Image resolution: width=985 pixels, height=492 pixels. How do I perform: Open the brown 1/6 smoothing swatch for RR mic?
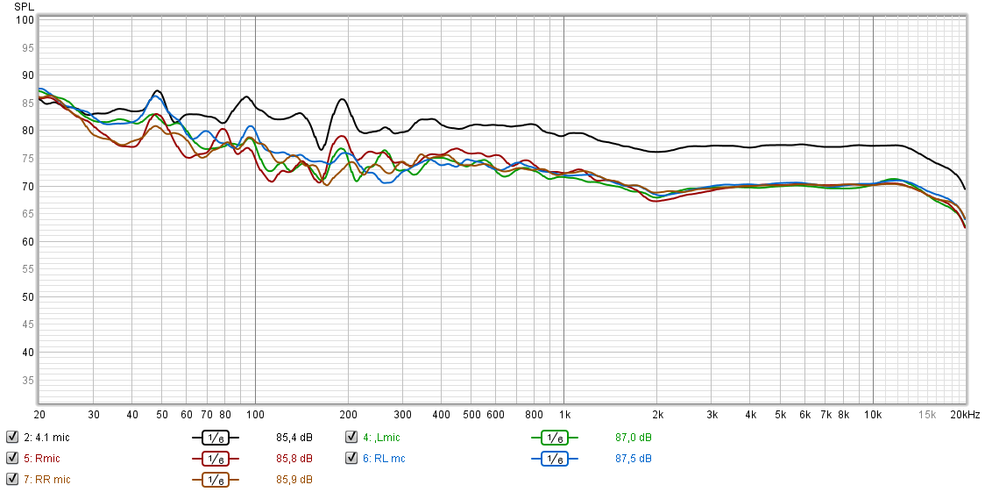pos(216,480)
